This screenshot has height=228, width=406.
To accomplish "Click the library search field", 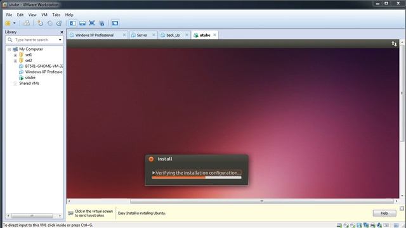I will click(34, 40).
